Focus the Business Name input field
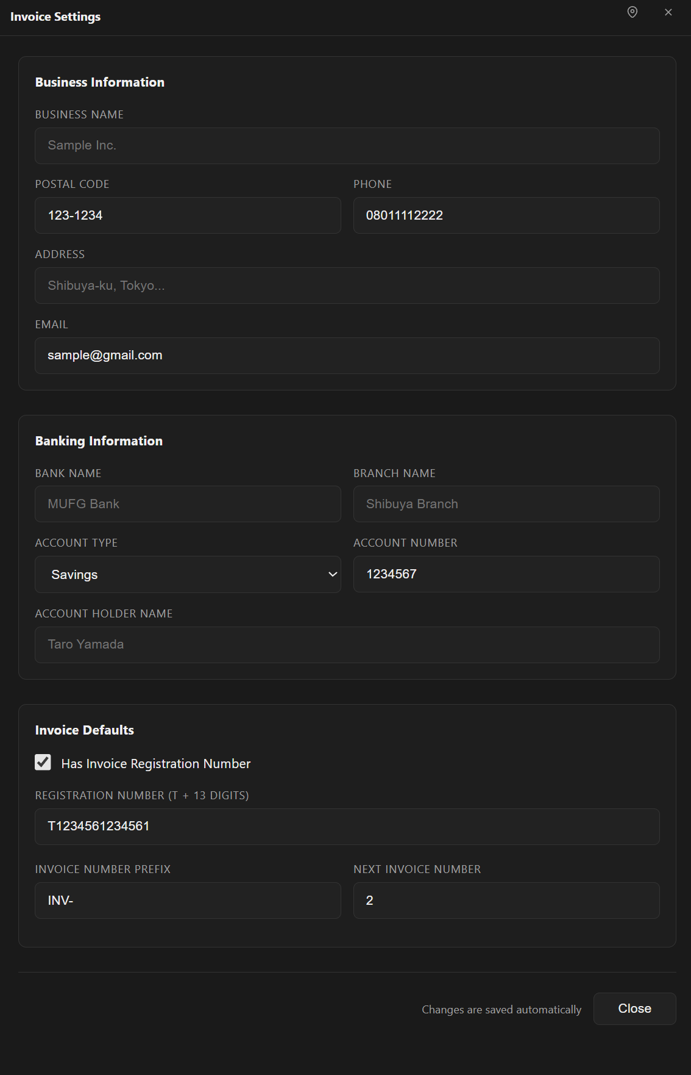Image resolution: width=691 pixels, height=1075 pixels. [347, 146]
